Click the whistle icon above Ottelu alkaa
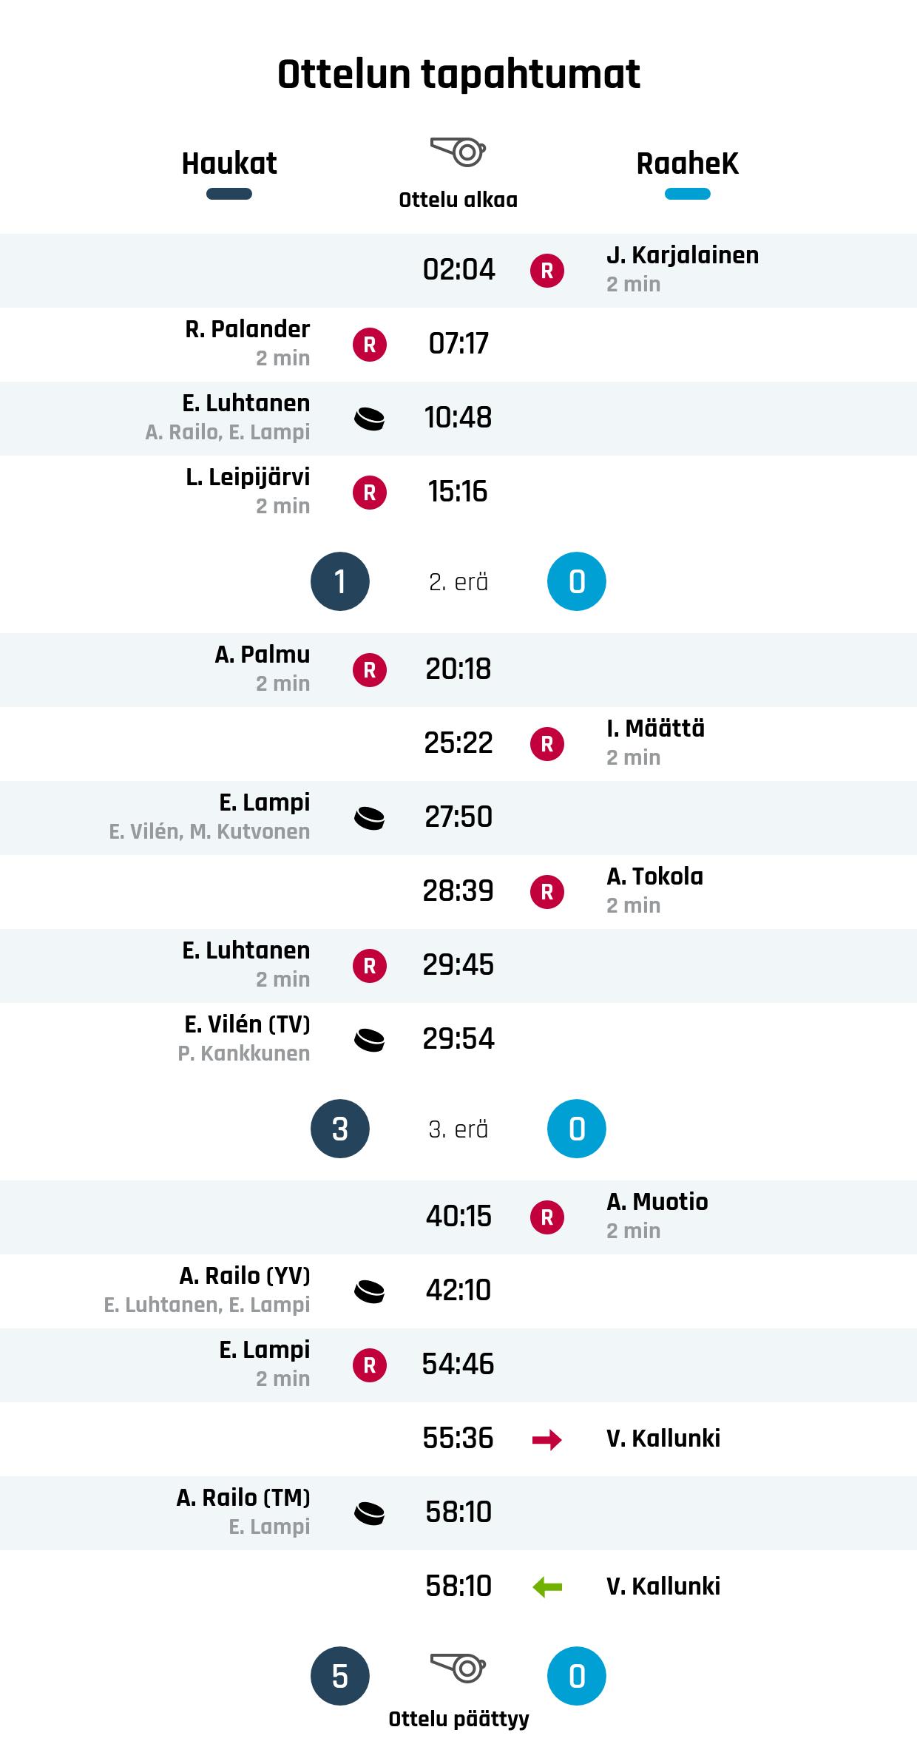The height and width of the screenshot is (1744, 917). (x=458, y=152)
